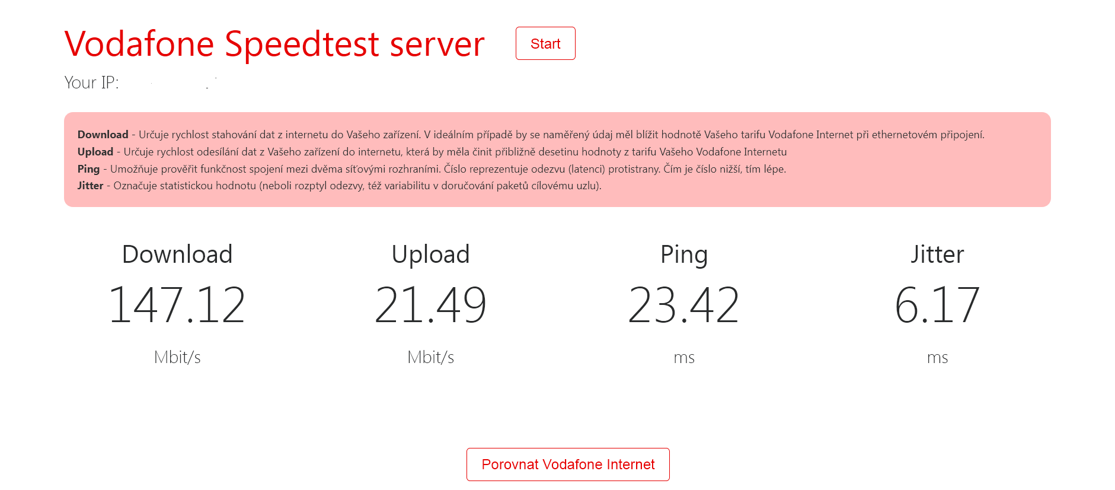This screenshot has width=1115, height=490.
Task: Click the Mbit/s unit under Download
Action: click(177, 357)
